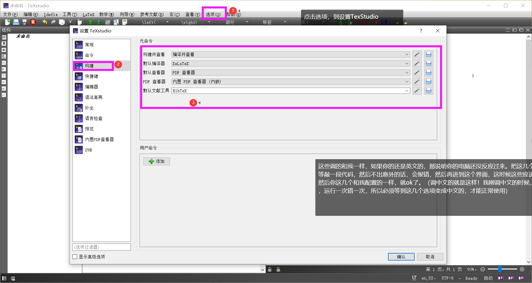The width and height of the screenshot is (532, 283).
Task: Start compile and view with the green double-arrow
Action: [x=91, y=22]
